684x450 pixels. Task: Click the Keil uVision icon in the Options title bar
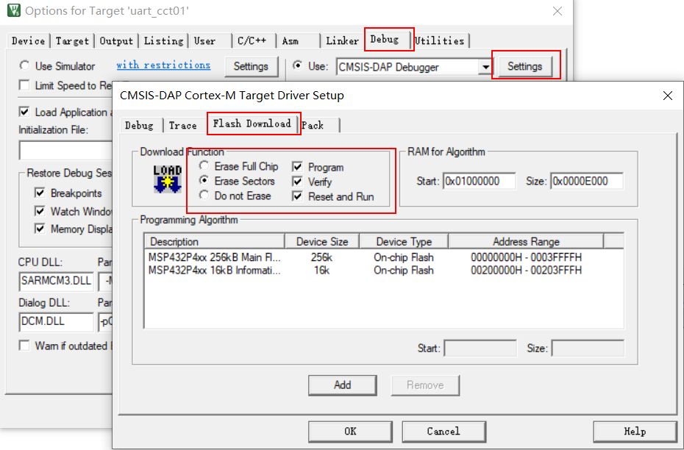(13, 10)
